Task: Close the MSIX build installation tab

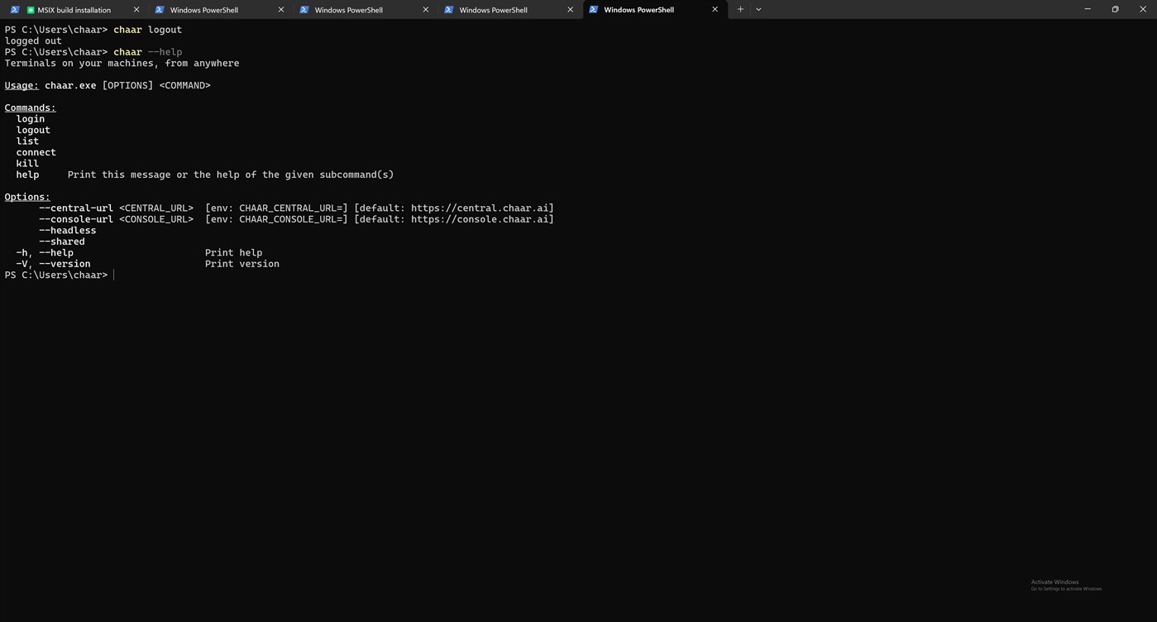Action: (136, 10)
